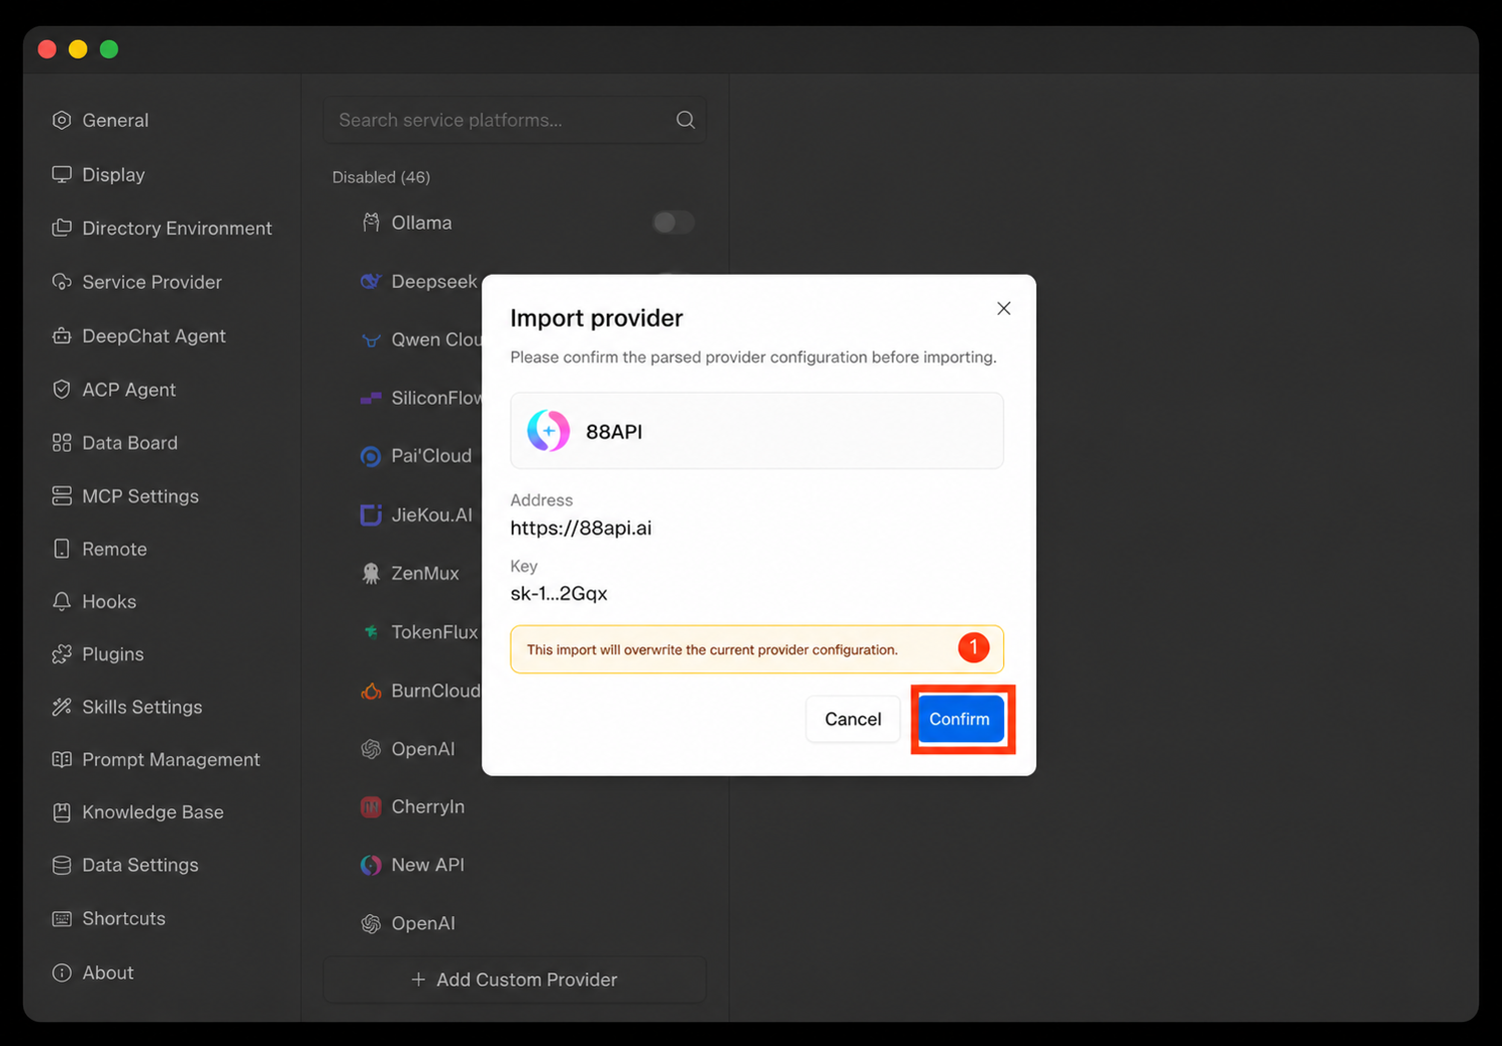Click the Shortcuts keyboard icon
The image size is (1502, 1046).
click(62, 918)
